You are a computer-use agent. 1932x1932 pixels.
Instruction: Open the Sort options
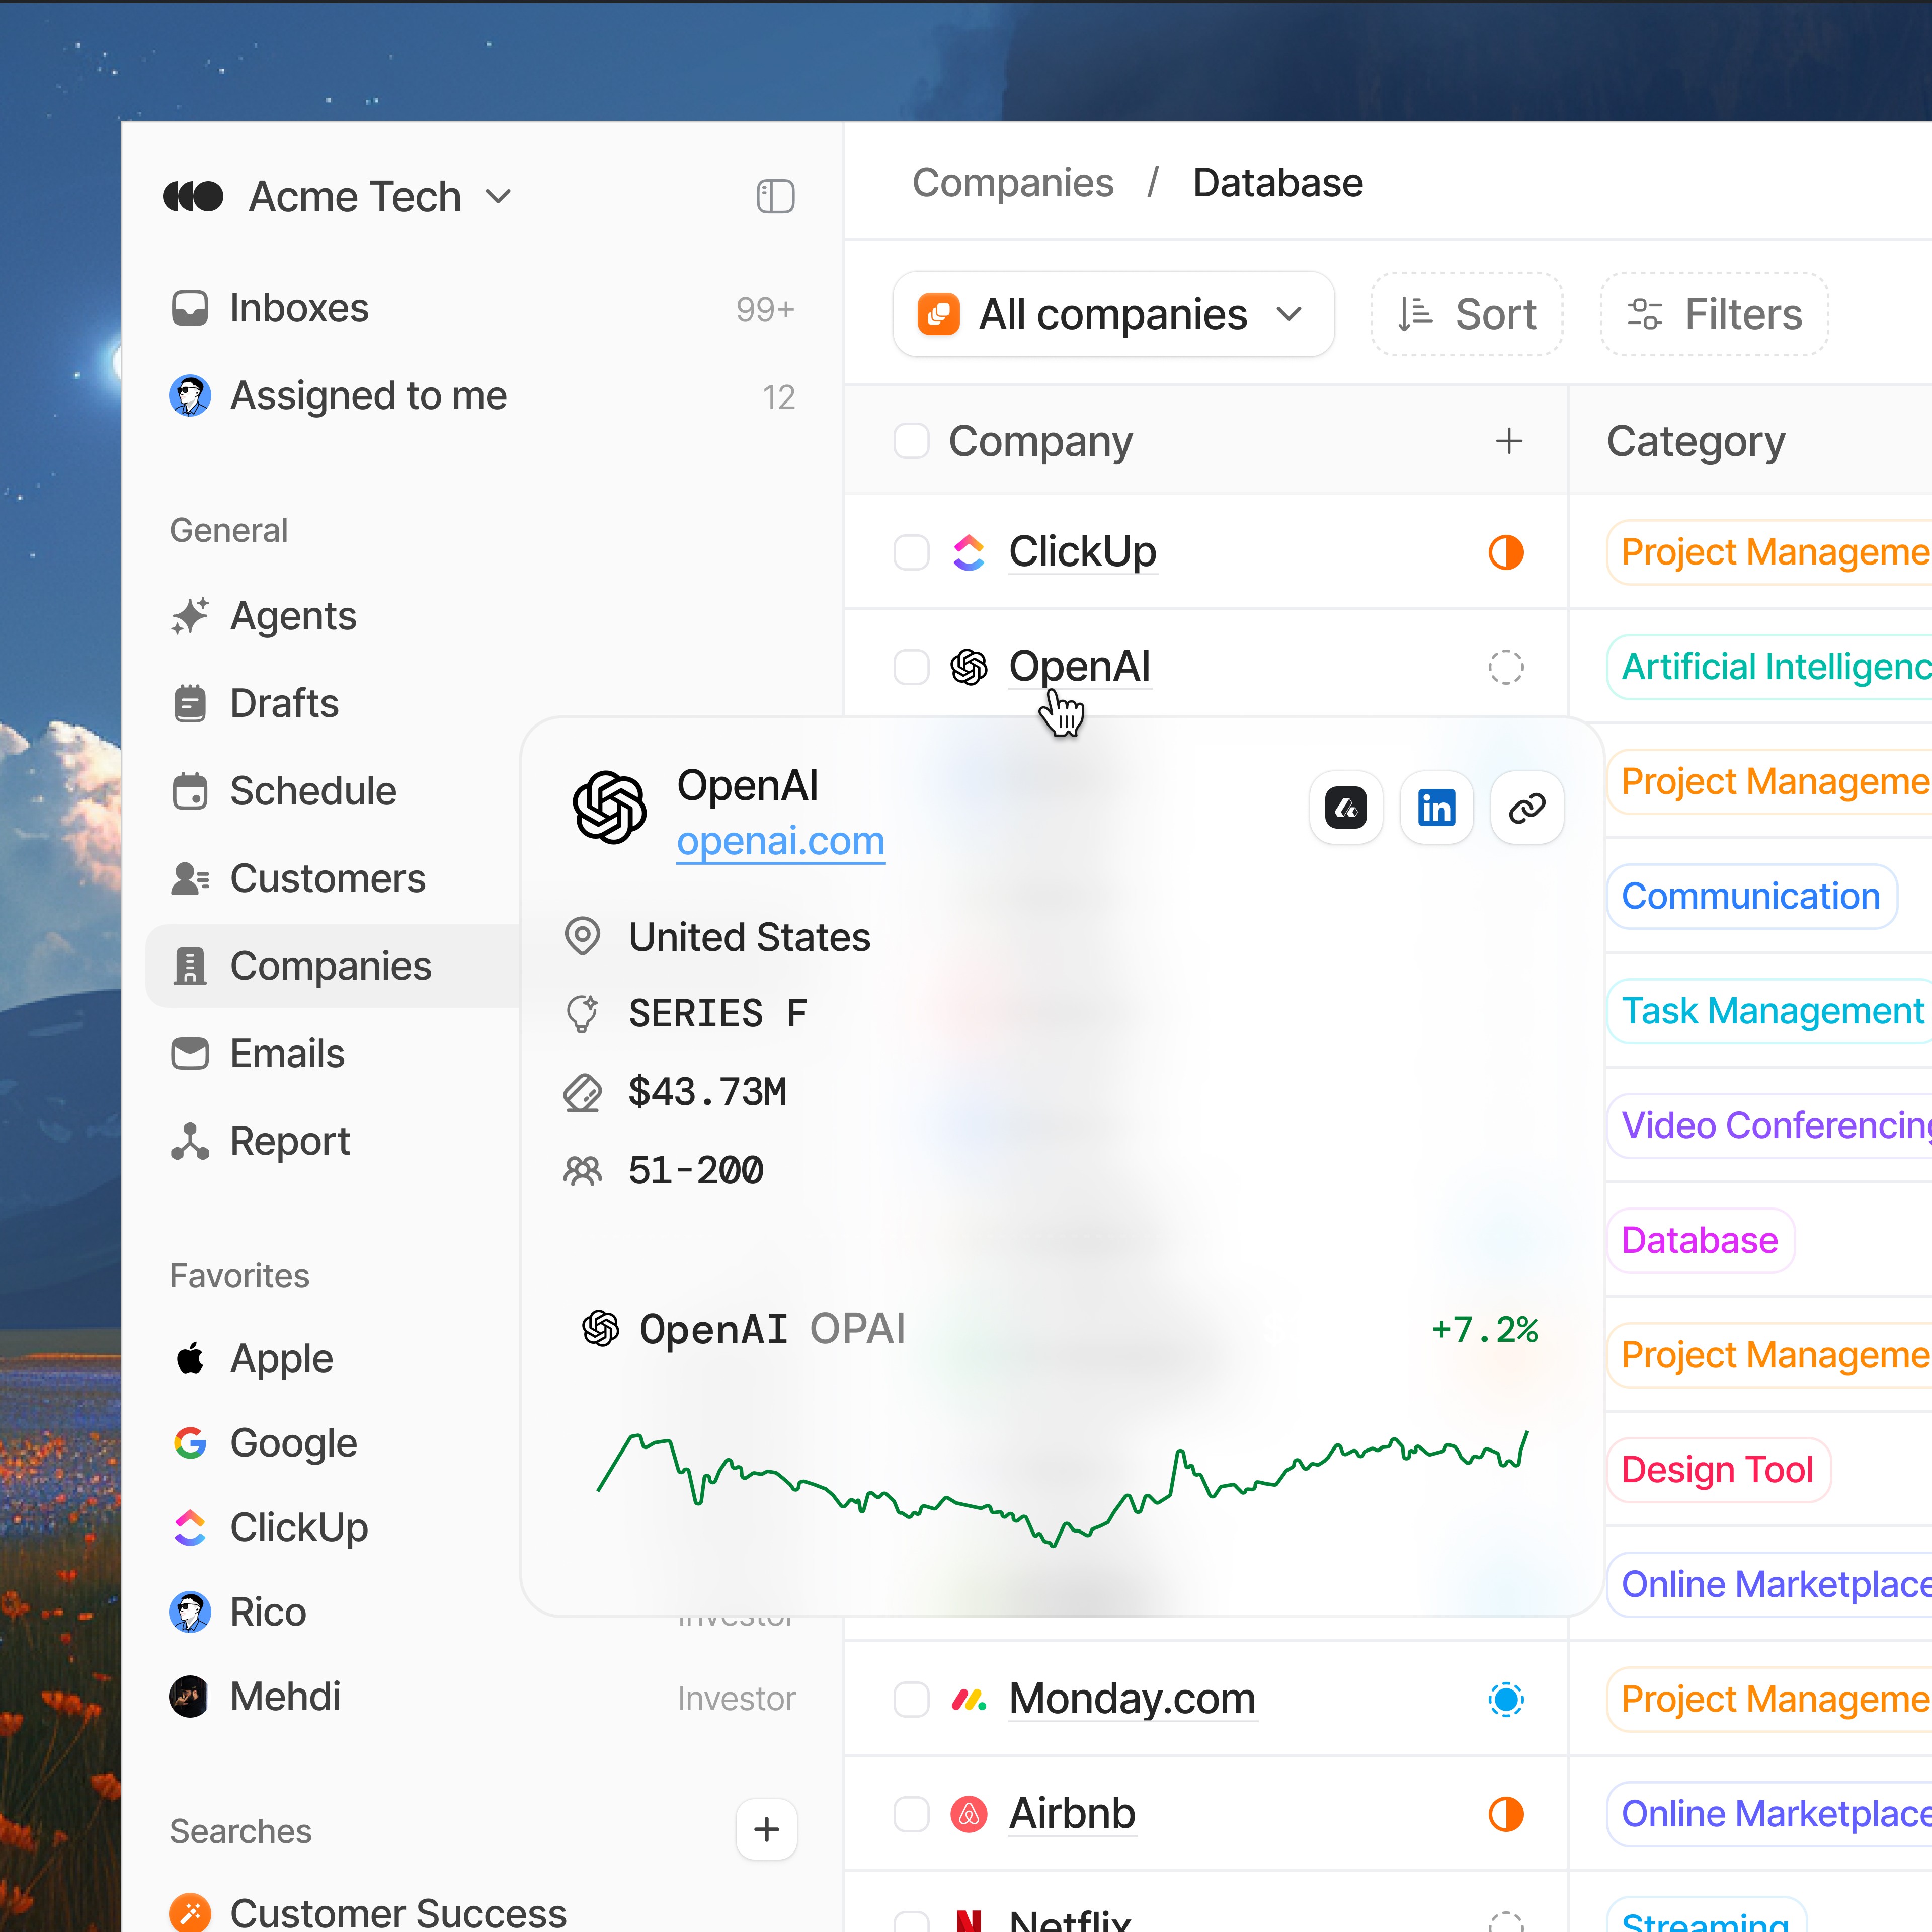[x=1466, y=314]
